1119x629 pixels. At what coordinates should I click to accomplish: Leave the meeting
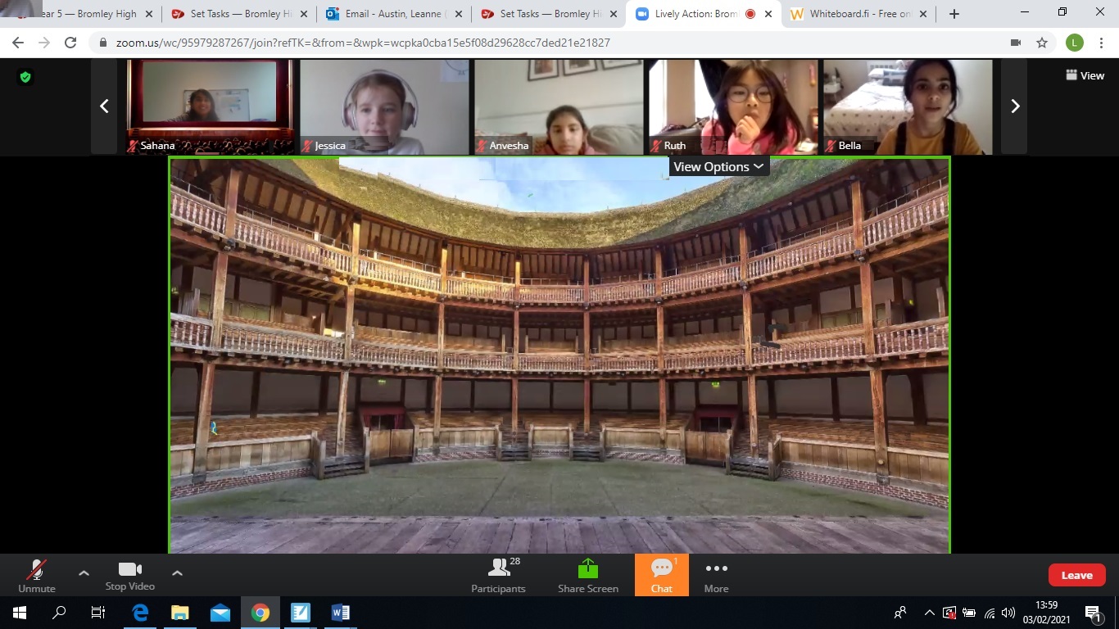point(1076,575)
